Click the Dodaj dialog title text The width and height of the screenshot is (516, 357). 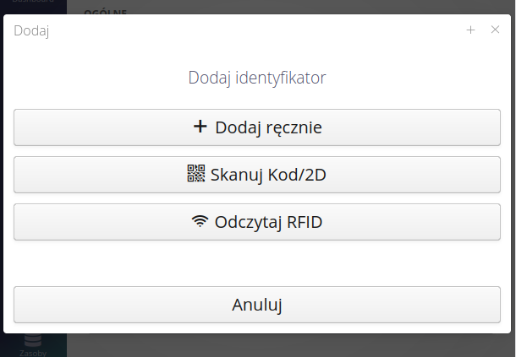[x=31, y=30]
